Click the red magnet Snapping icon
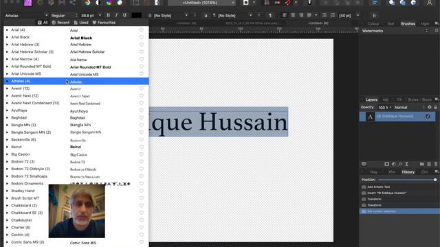The height and width of the screenshot is (247, 440). click(x=288, y=3)
